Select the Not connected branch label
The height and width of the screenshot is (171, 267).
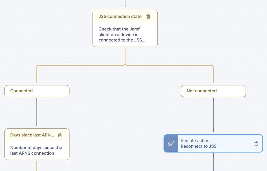[202, 91]
